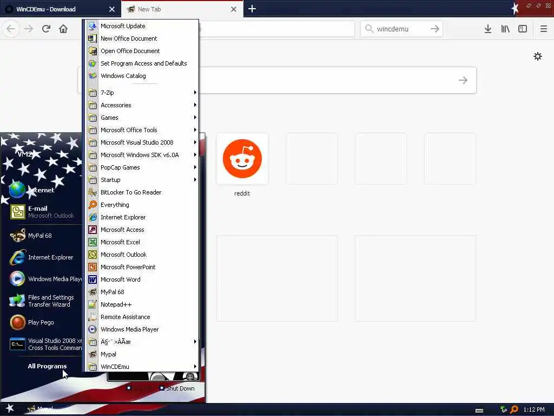Viewport: 554px width, 416px height.
Task: Open Everything search program entry
Action: (x=142, y=205)
